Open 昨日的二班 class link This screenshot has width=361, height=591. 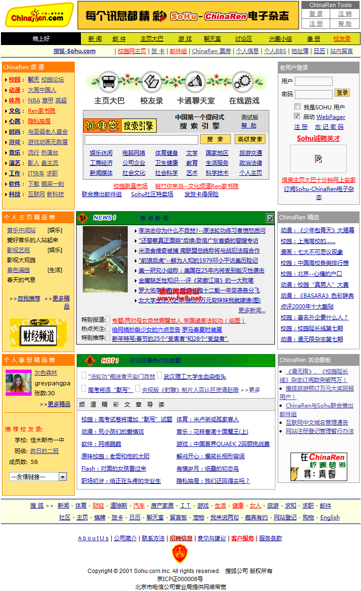(x=44, y=451)
